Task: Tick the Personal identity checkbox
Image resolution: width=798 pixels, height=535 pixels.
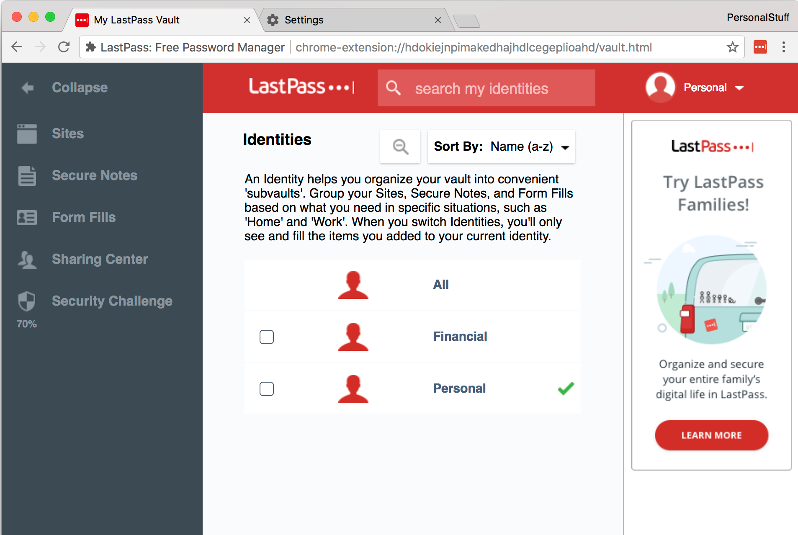Action: pyautogui.click(x=267, y=389)
